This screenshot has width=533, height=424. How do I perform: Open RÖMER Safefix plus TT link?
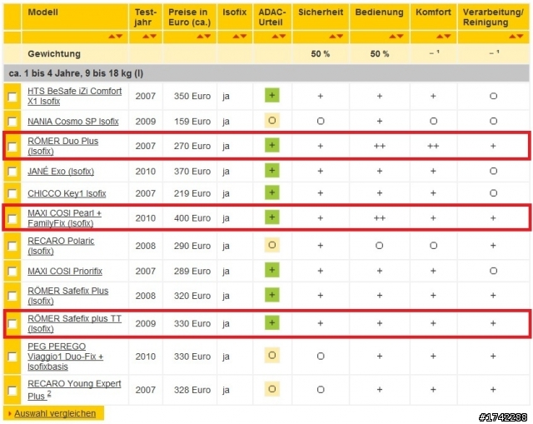74,324
